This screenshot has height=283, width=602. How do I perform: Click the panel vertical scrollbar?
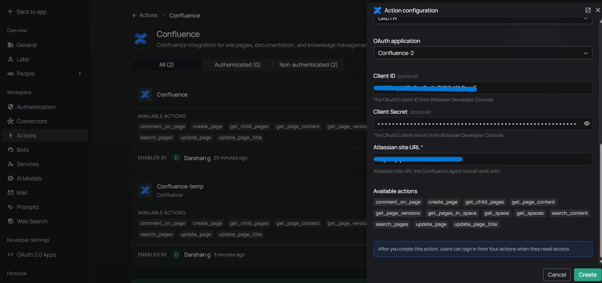tap(600, 200)
